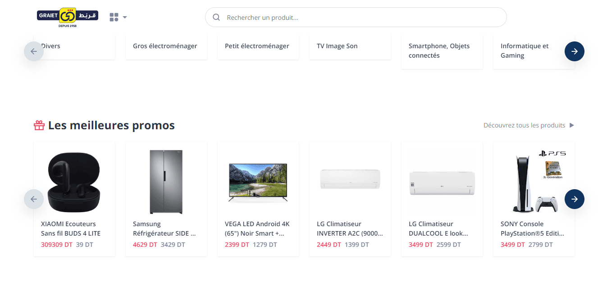607x282 pixels.
Task: Click the '39 DT' old price
Action: tap(85, 245)
